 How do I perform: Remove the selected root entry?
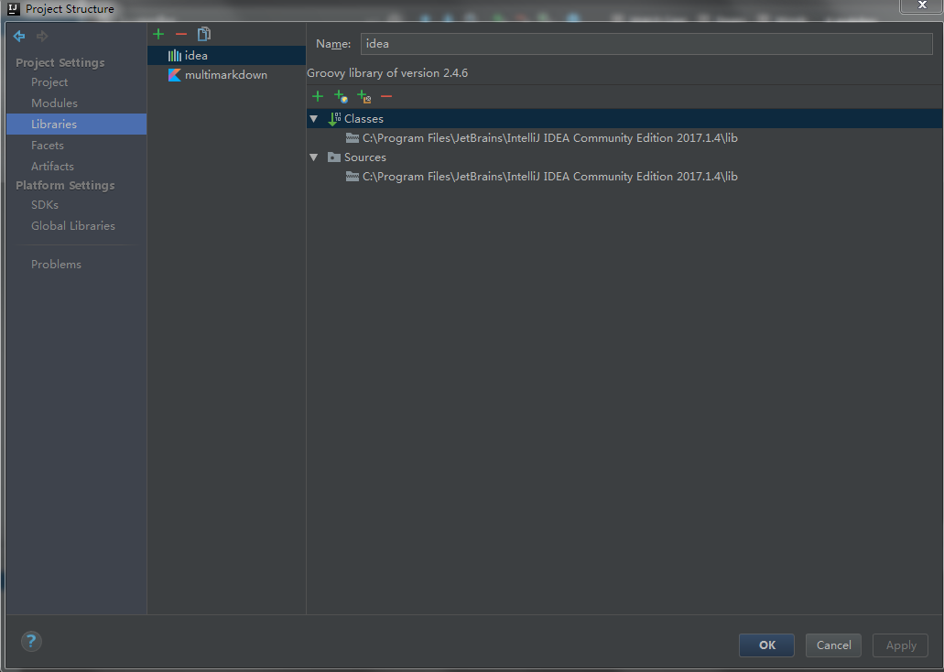tap(386, 96)
